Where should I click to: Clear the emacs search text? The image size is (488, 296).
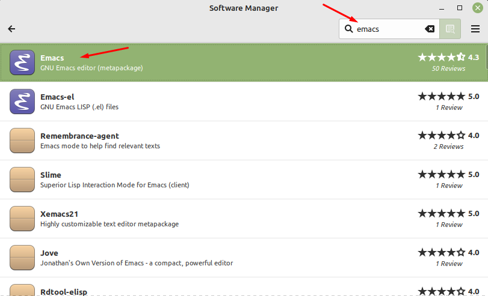point(430,29)
